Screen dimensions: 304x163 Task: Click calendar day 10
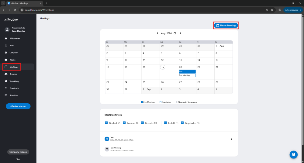click(x=133, y=61)
